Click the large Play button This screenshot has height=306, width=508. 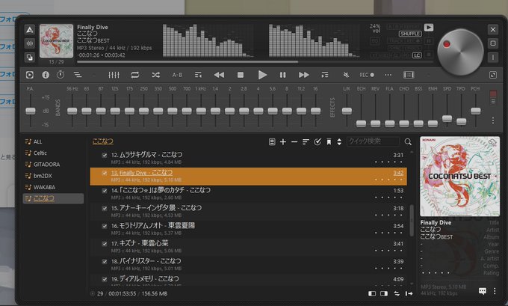(262, 75)
